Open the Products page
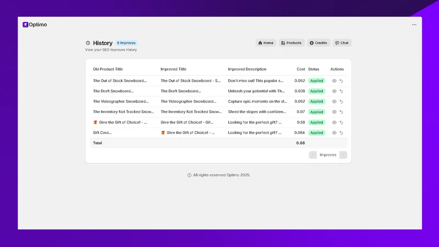The width and height of the screenshot is (439, 247). click(x=291, y=43)
